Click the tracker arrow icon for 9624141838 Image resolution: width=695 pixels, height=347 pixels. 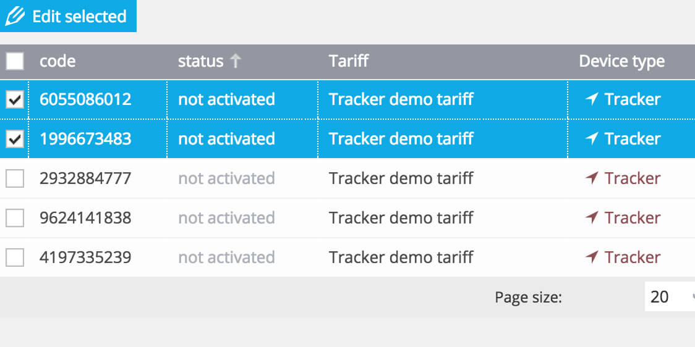pos(592,218)
